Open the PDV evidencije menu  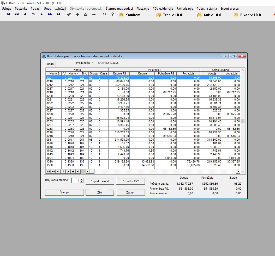click(163, 9)
